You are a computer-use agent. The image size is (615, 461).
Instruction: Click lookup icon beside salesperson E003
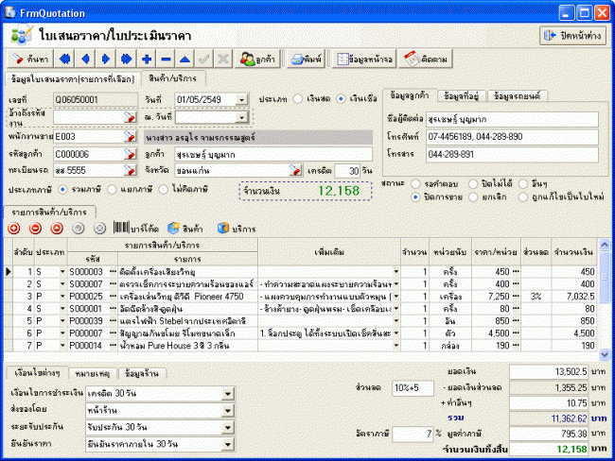tap(130, 136)
